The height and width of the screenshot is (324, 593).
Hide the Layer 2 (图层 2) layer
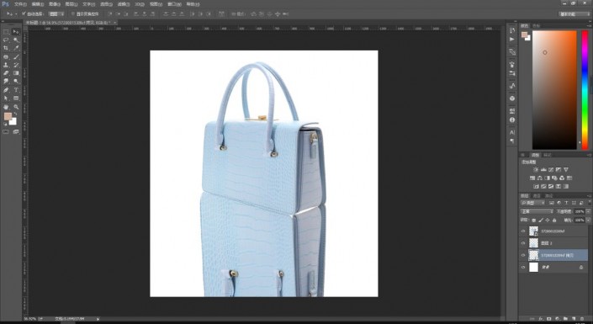523,243
